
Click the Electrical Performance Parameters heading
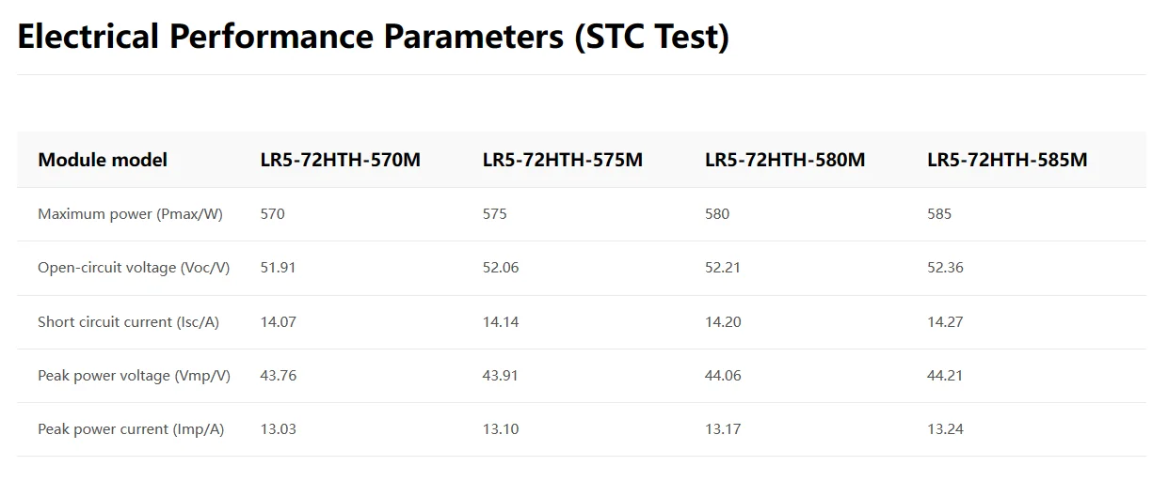373,38
